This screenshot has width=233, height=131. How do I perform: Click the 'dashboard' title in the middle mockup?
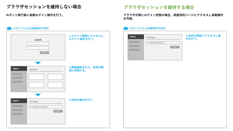coord(34,69)
